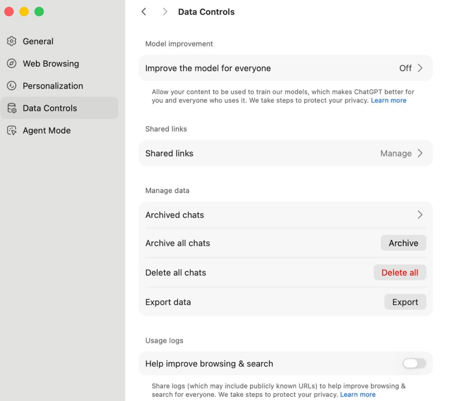This screenshot has height=401, width=464.
Task: Toggle Help improve browsing & search switch
Action: pyautogui.click(x=414, y=363)
